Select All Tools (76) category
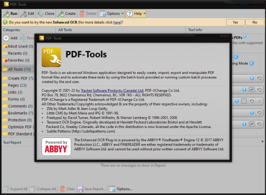The width and height of the screenshot is (266, 195). point(18,69)
